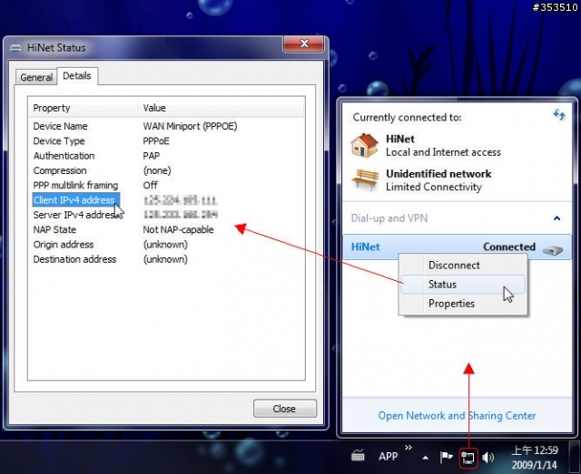Click the refresh network list icon
The width and height of the screenshot is (581, 474).
559,115
